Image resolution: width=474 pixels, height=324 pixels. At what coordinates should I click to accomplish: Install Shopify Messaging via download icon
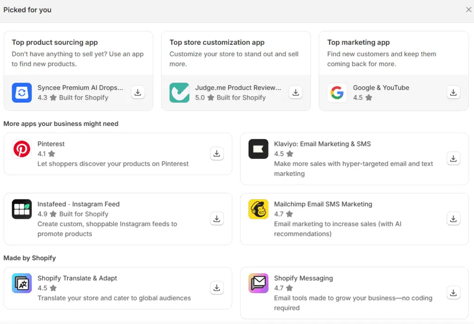454,293
